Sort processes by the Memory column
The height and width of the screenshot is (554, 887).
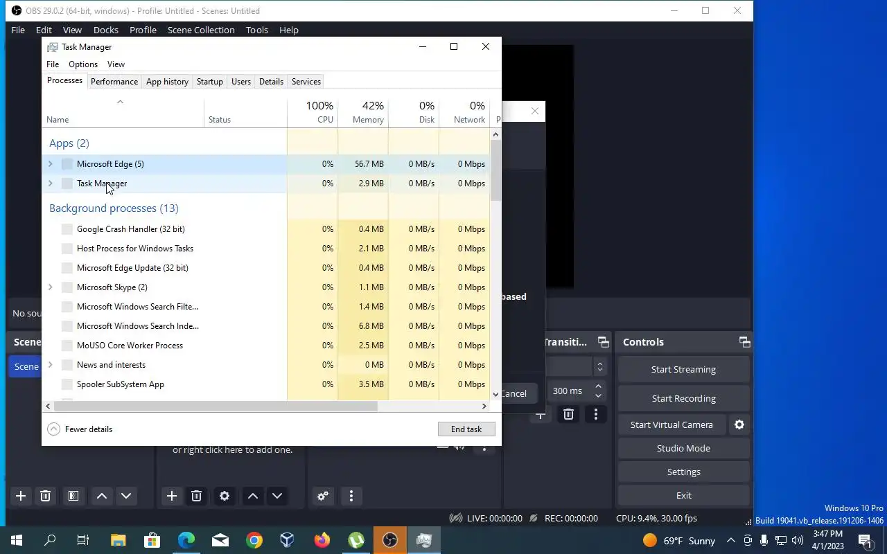click(363, 112)
